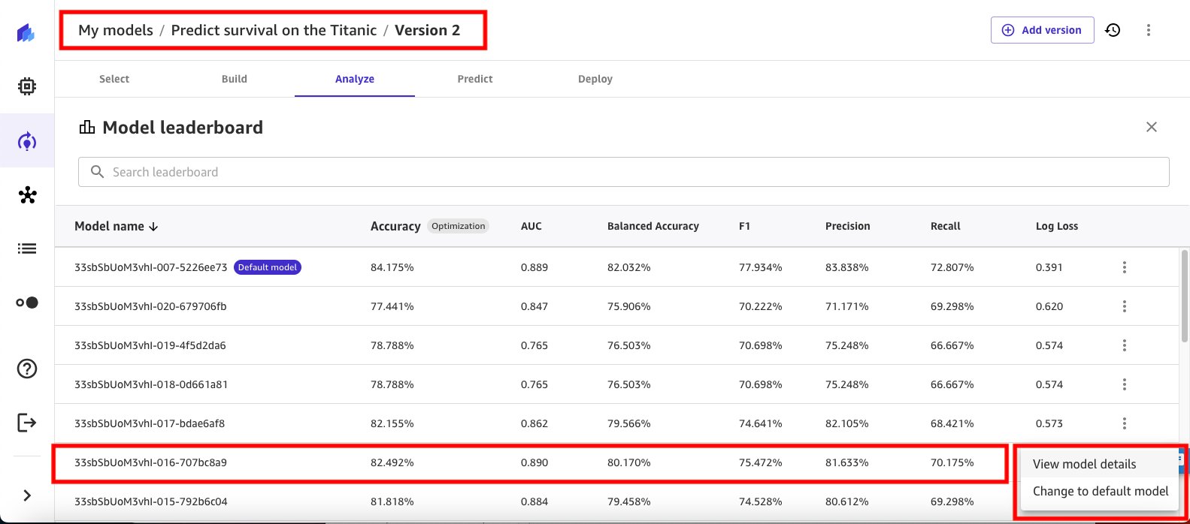Click the Add version button
Screen dimensions: 1190x524
click(x=1043, y=30)
